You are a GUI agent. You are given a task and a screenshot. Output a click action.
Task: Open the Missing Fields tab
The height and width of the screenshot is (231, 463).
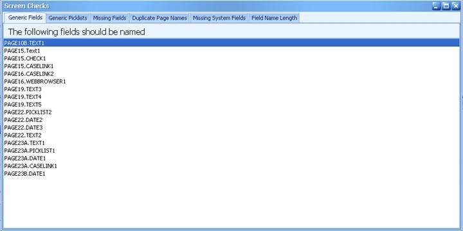click(109, 18)
